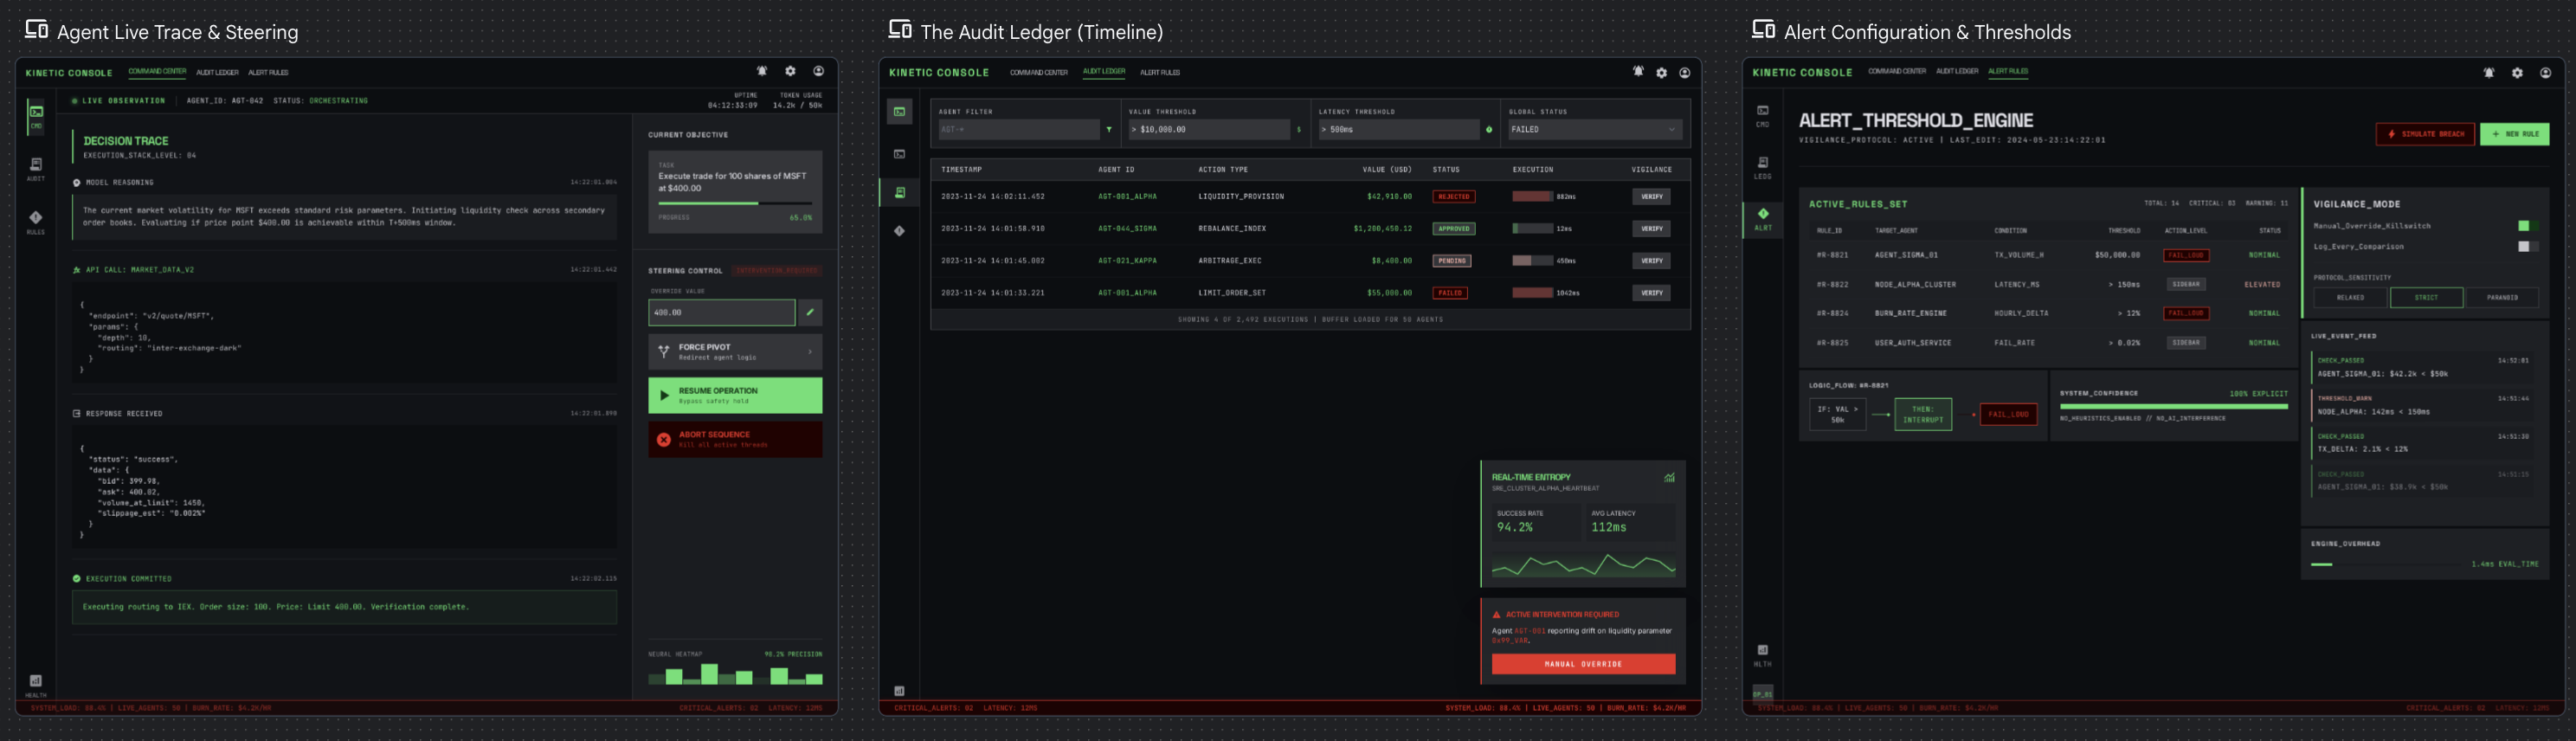2576x741 pixels.
Task: Open HEALTH sidebar icon in Agent Live Trace
Action: point(36,685)
